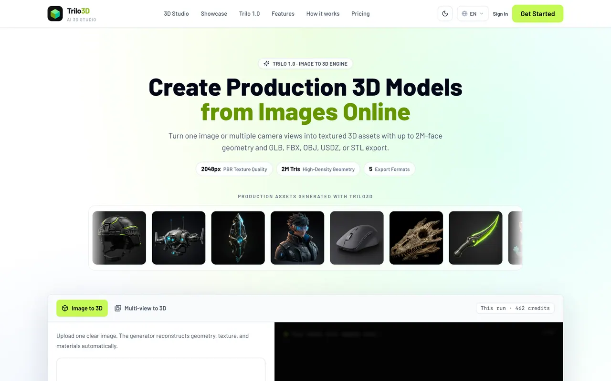This screenshot has width=611, height=381.
Task: Open the character with blue visor thumbnail
Action: pos(297,238)
